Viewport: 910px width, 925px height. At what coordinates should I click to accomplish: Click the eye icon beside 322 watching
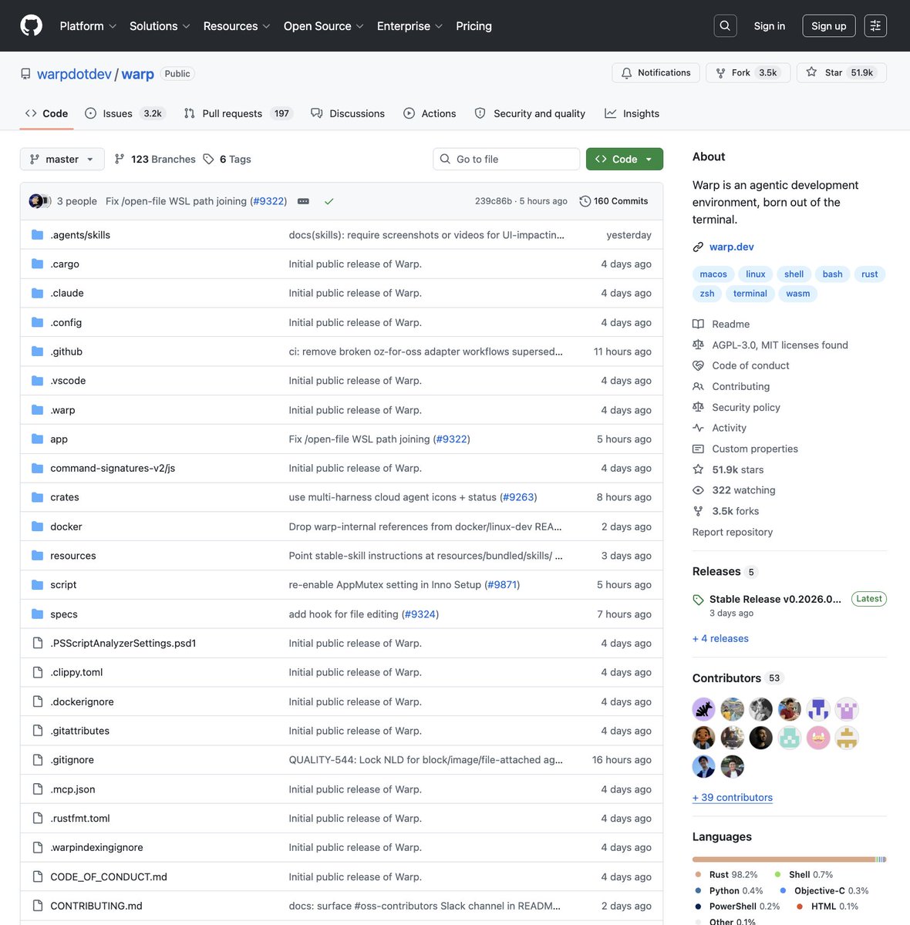point(698,490)
